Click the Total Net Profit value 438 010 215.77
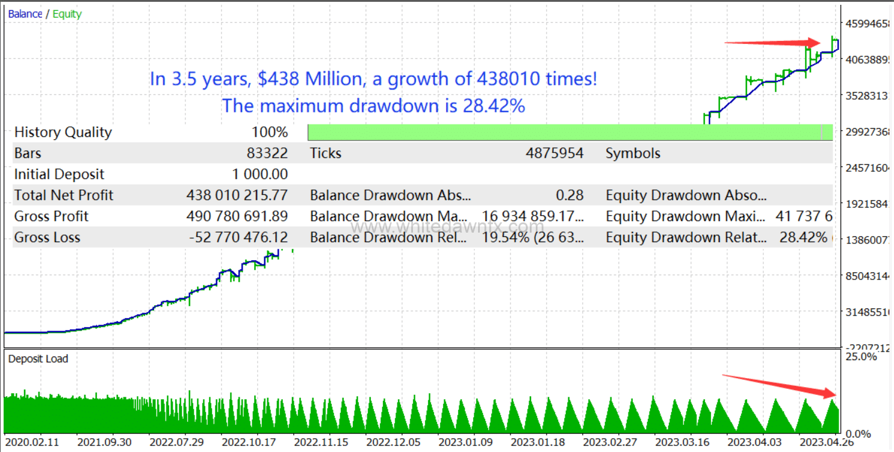The image size is (894, 452). point(237,195)
